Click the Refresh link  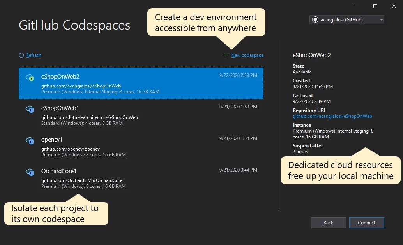(34, 55)
